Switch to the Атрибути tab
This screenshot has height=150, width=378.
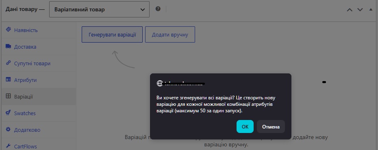pyautogui.click(x=39, y=80)
